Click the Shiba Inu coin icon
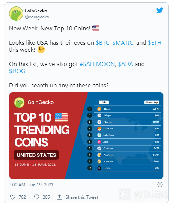This screenshot has height=206, width=173. coord(99,129)
